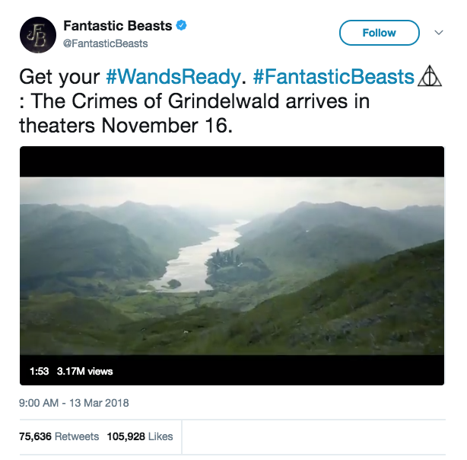View the 75,636 Retweets list
The image size is (467, 460).
tap(59, 436)
